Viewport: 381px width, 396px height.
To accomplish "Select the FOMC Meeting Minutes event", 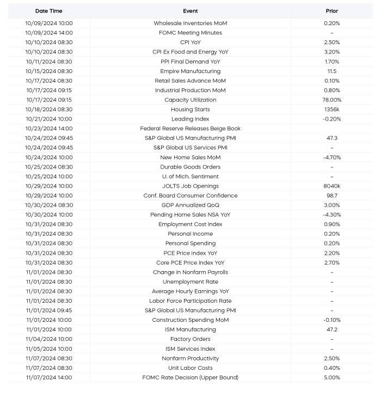I will (190, 33).
